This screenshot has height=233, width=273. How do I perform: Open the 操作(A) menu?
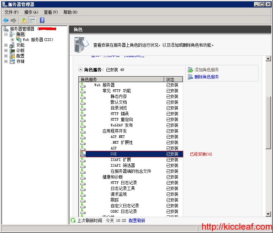(31, 12)
